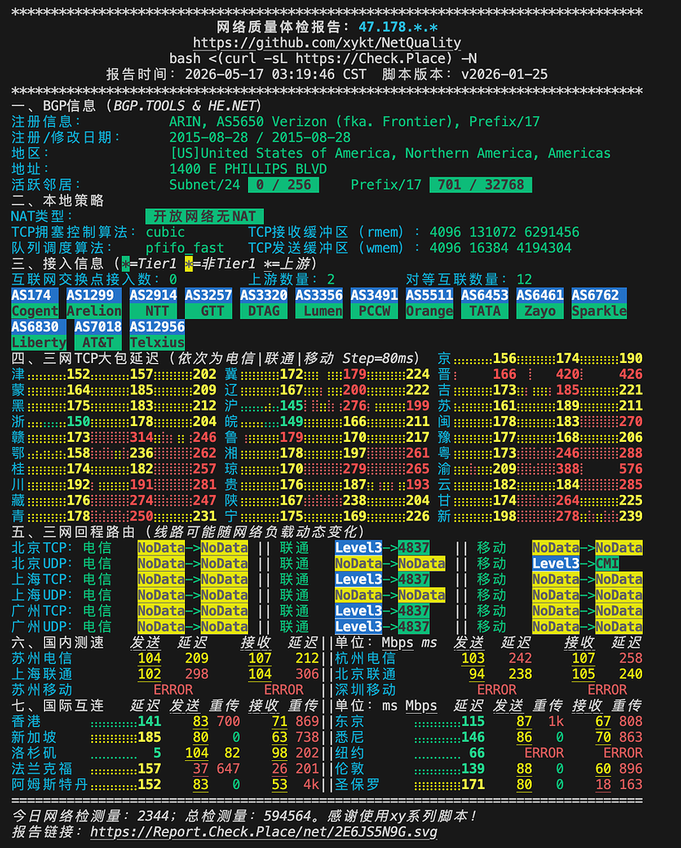Click latency value 145 in the 沪 row
Viewport: 681px width, 848px height.
tap(291, 405)
